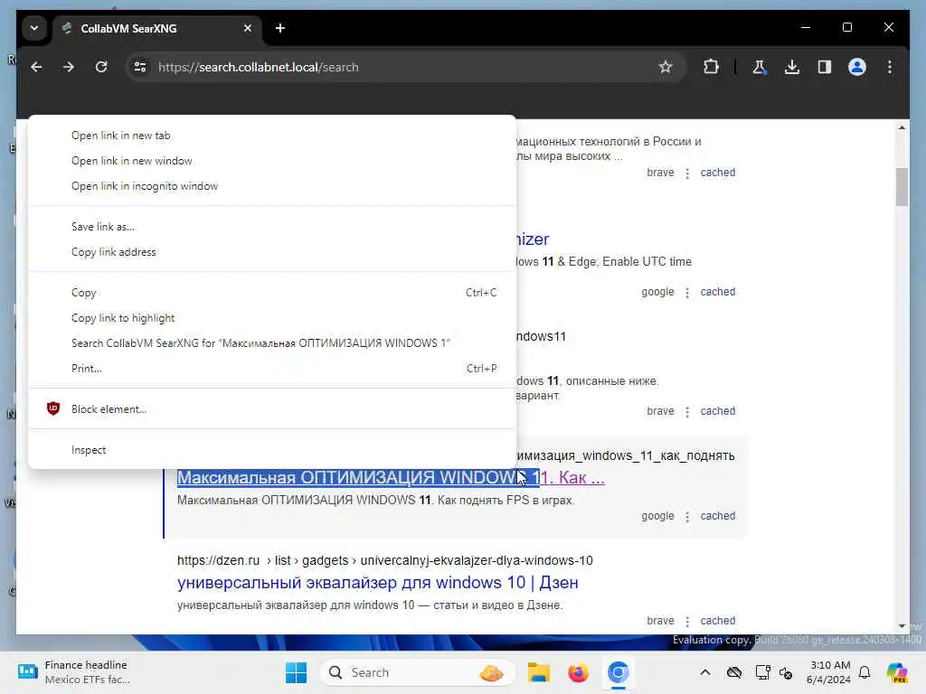The height and width of the screenshot is (694, 926).
Task: Open three-dot options on dzen.ru result
Action: pyautogui.click(x=687, y=622)
